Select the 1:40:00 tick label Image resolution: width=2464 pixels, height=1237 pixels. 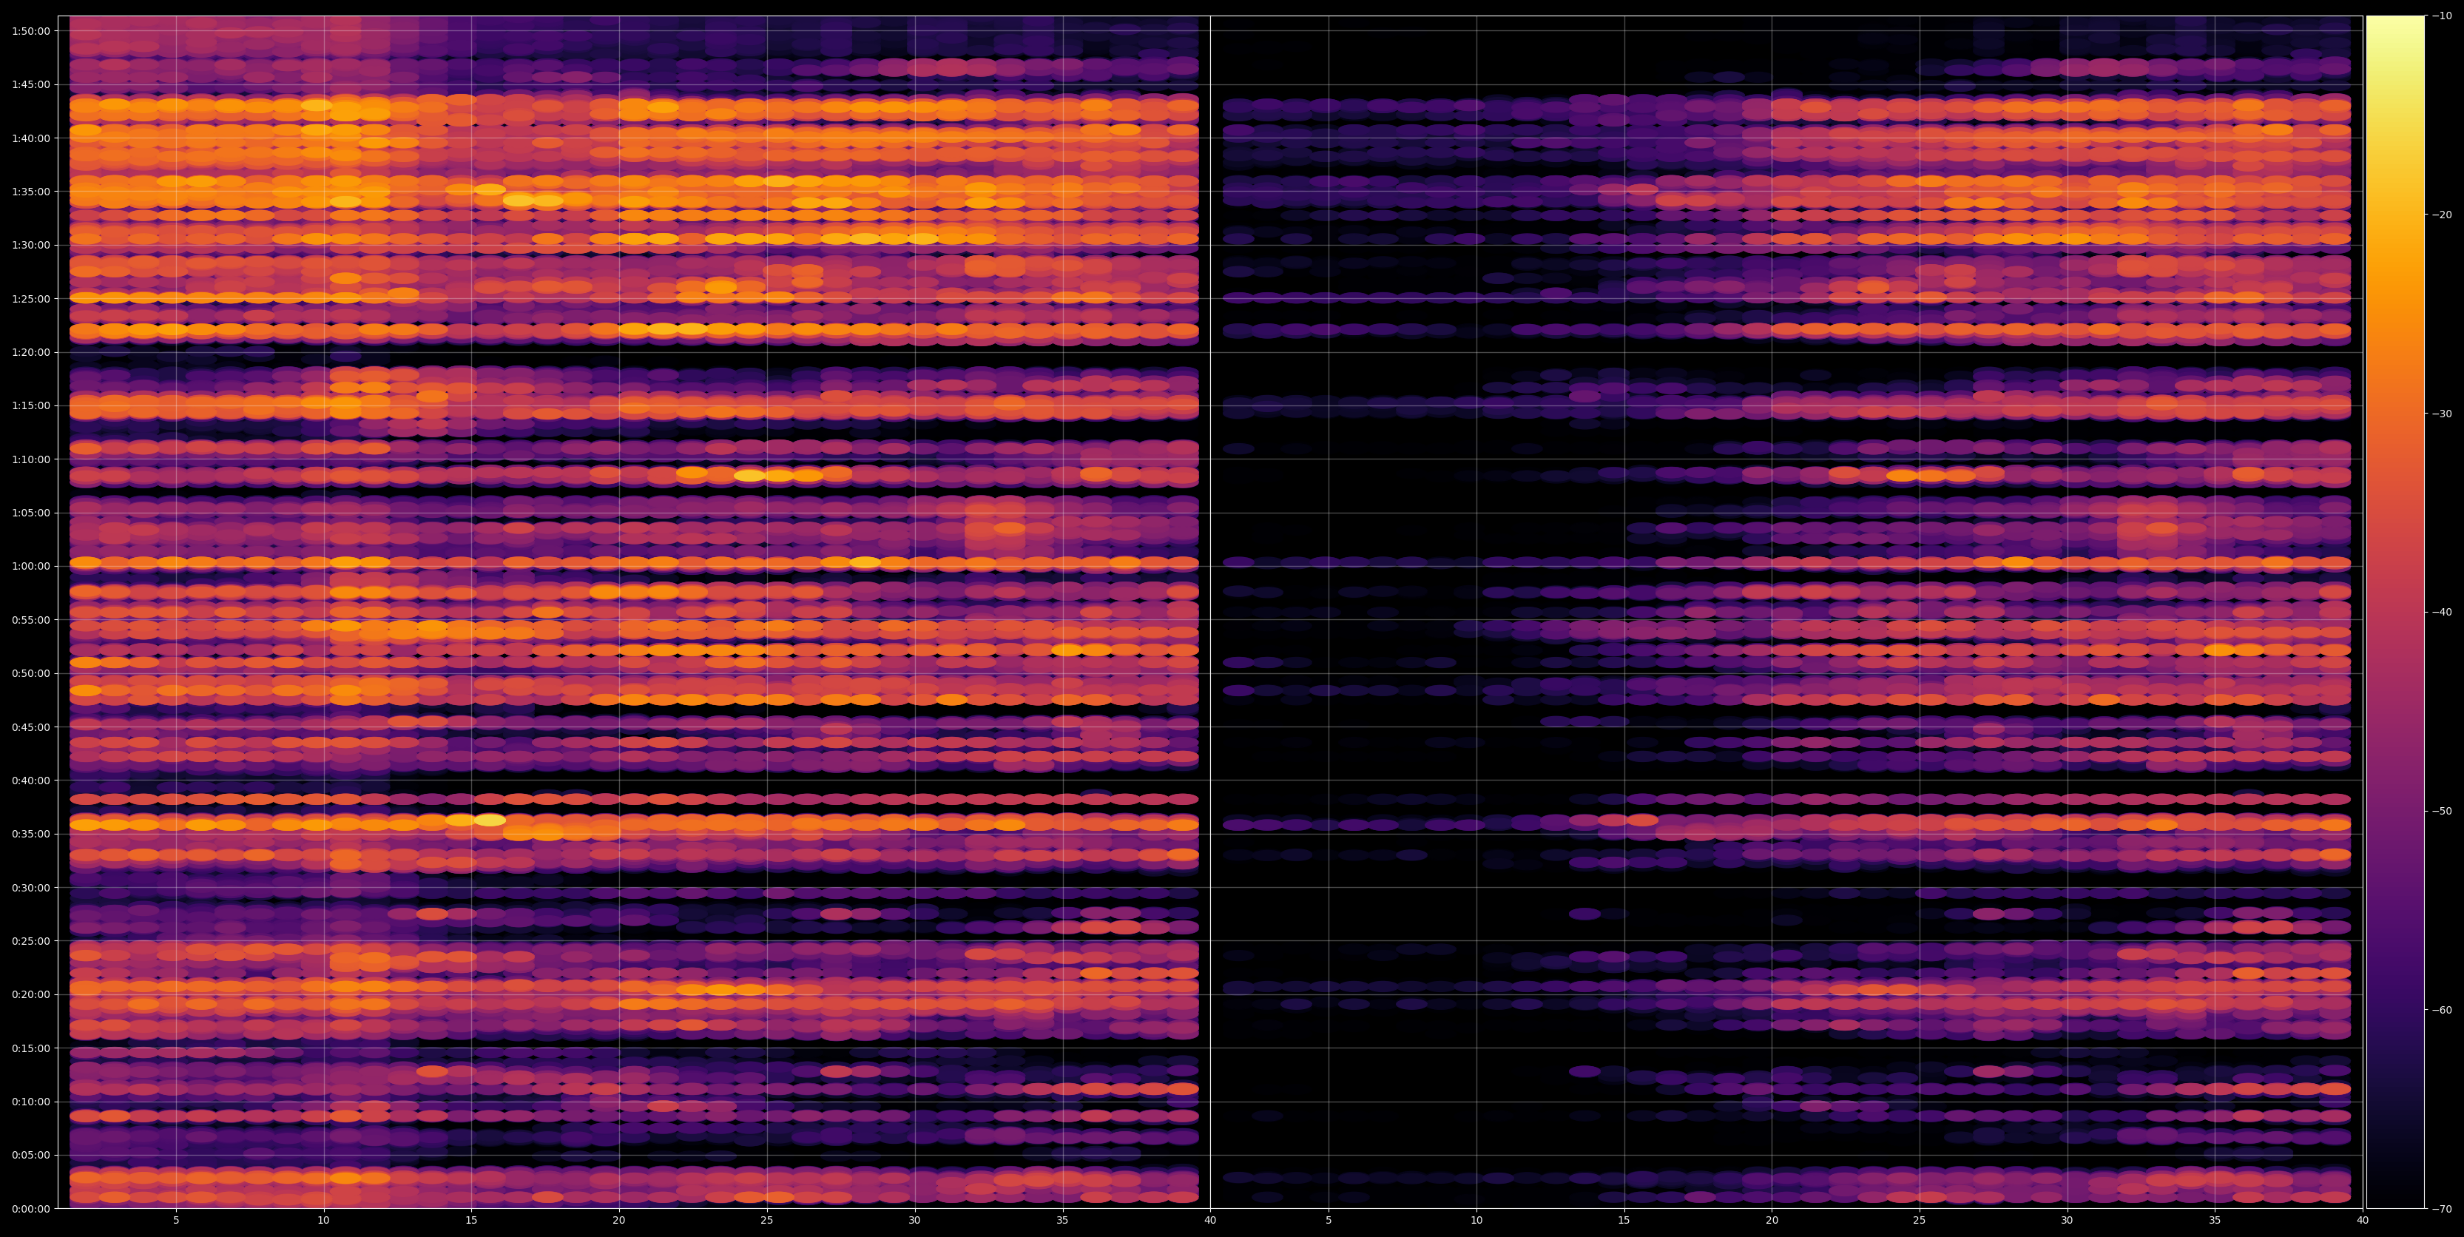(x=30, y=138)
